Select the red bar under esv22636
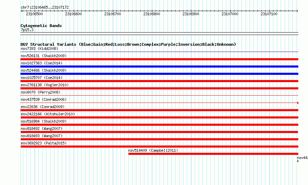The height and width of the screenshot is (185, 308). tap(159, 110)
